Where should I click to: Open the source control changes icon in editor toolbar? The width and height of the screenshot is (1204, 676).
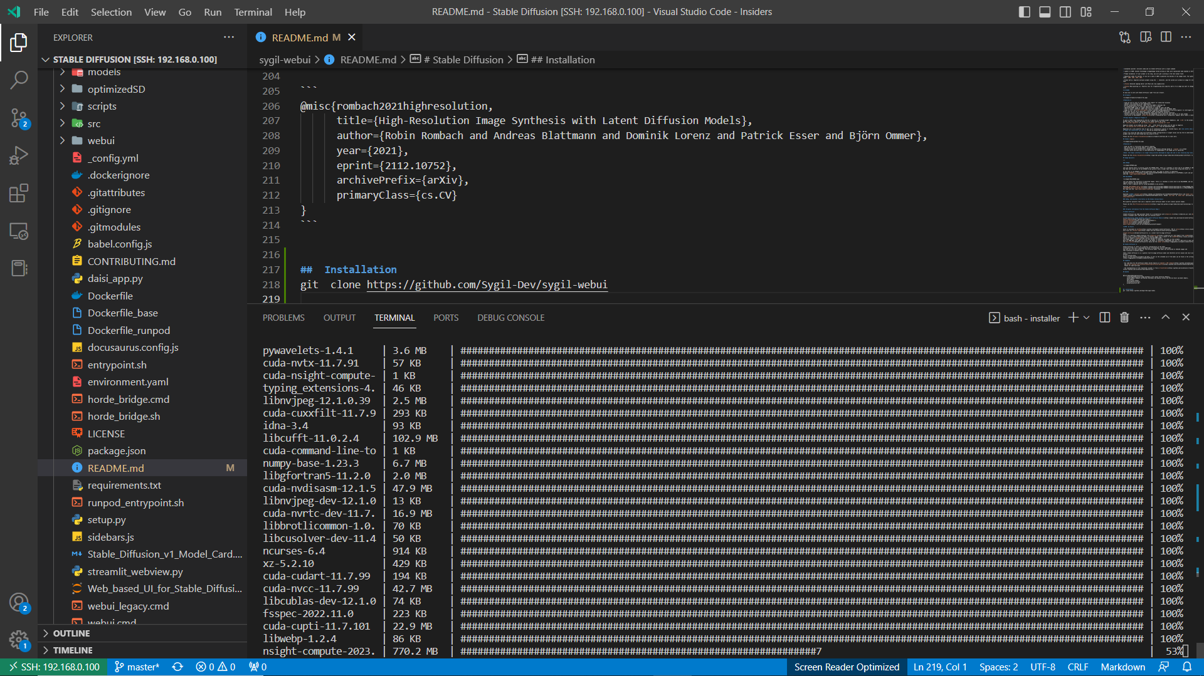[x=1125, y=38]
